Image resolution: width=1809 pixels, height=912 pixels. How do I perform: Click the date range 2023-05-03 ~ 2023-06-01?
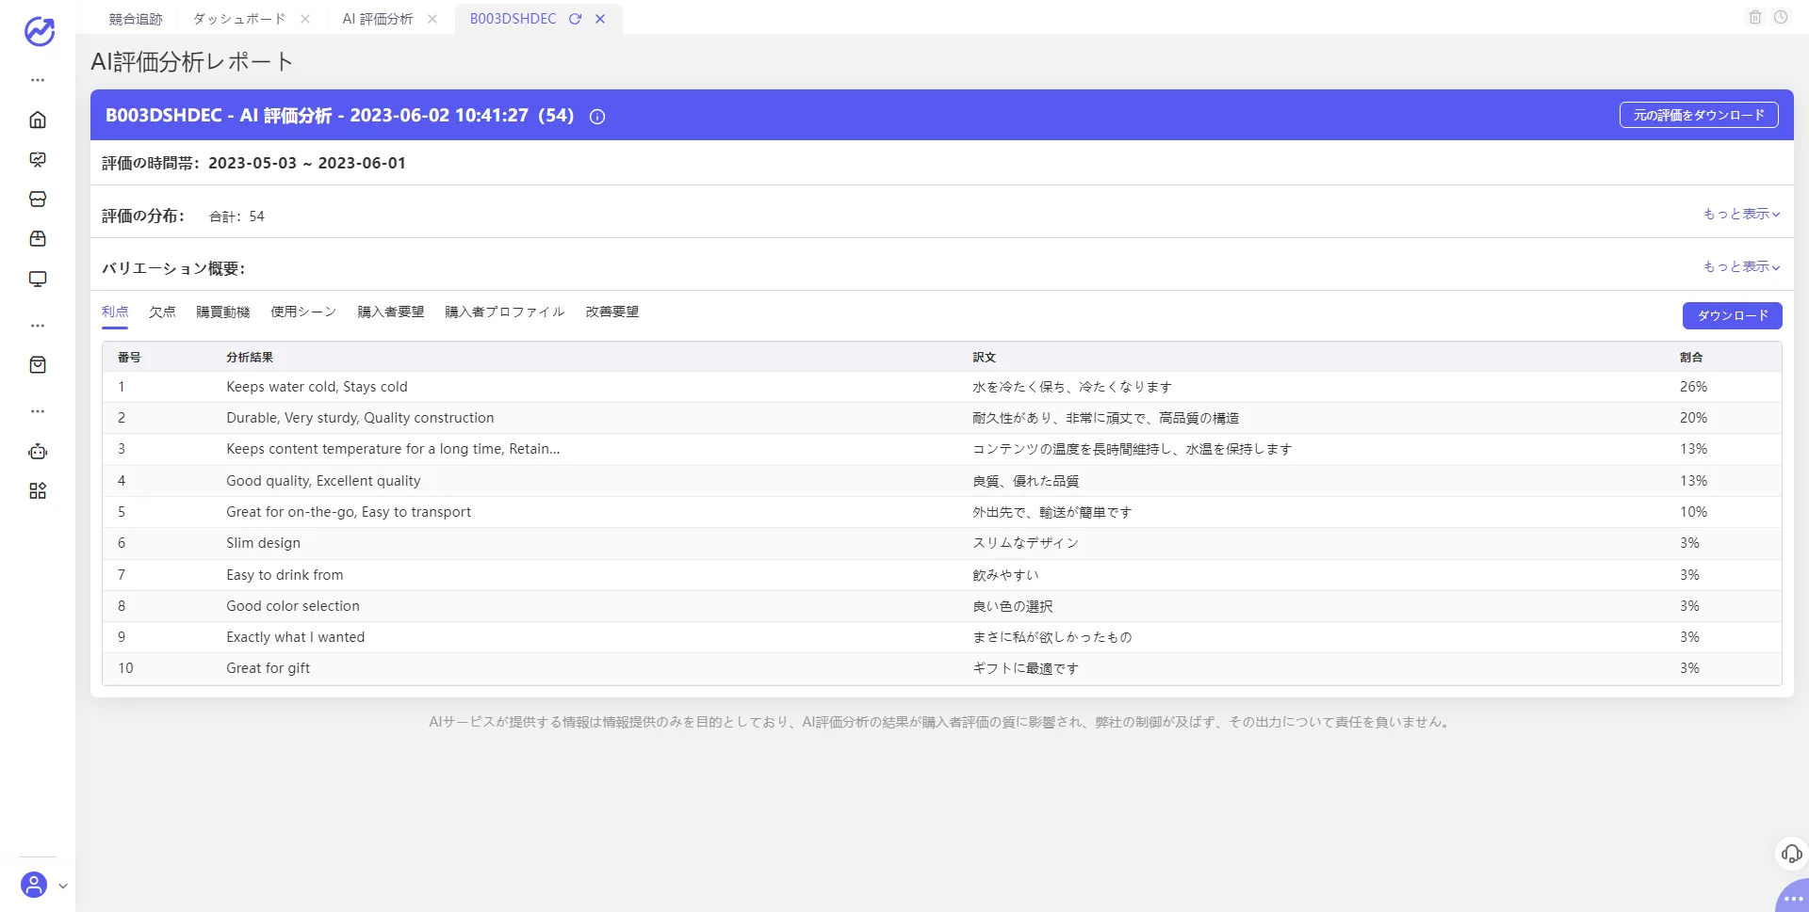coord(307,163)
